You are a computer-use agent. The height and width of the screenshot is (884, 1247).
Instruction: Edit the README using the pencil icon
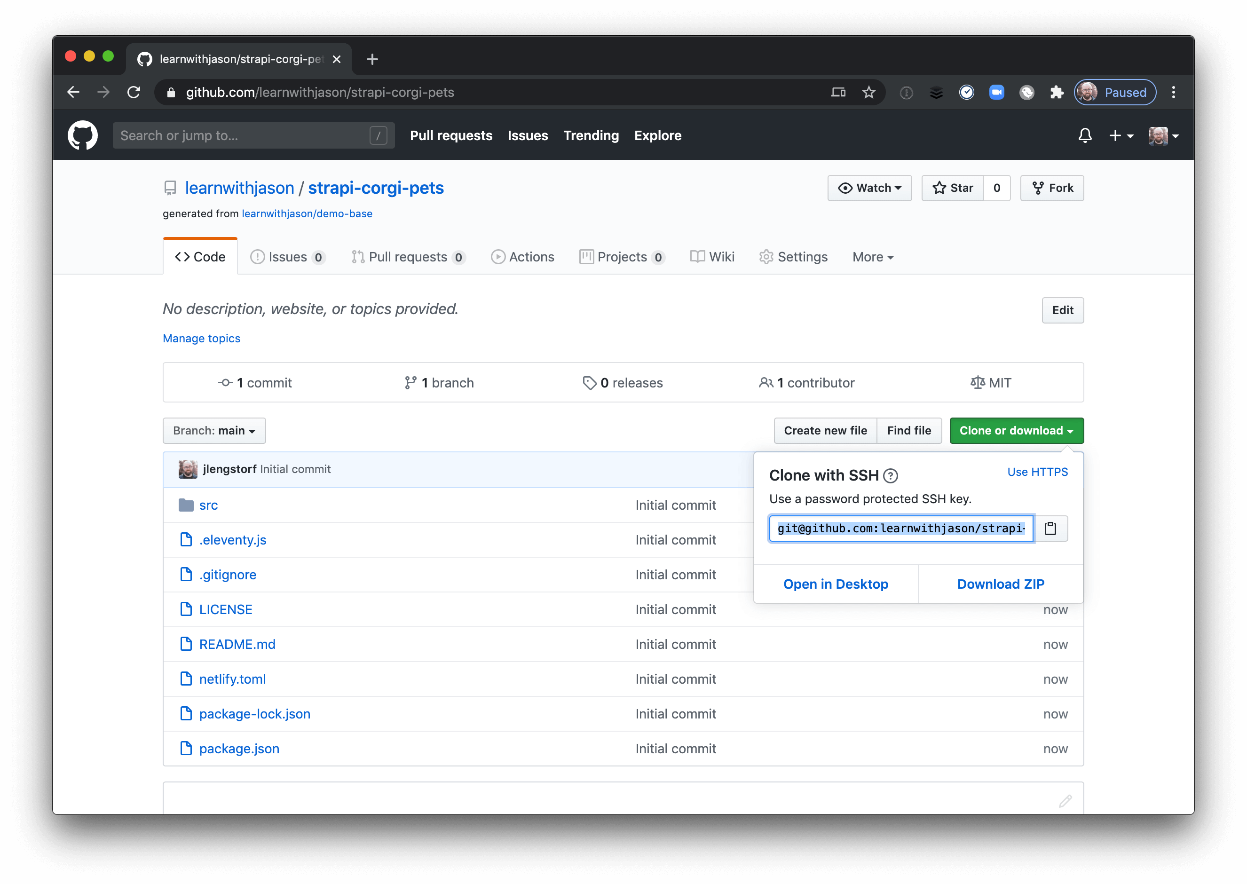[x=1065, y=800]
